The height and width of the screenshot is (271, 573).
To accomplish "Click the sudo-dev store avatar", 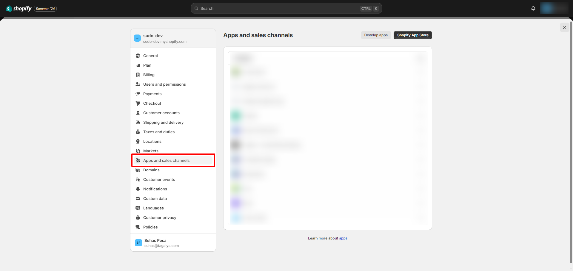I will coord(137,38).
